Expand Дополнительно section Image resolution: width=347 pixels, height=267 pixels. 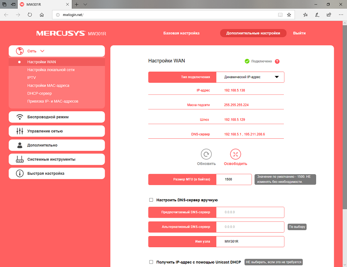click(57, 145)
